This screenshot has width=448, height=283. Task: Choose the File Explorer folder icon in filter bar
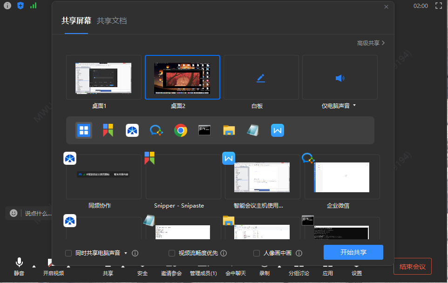pyautogui.click(x=229, y=130)
